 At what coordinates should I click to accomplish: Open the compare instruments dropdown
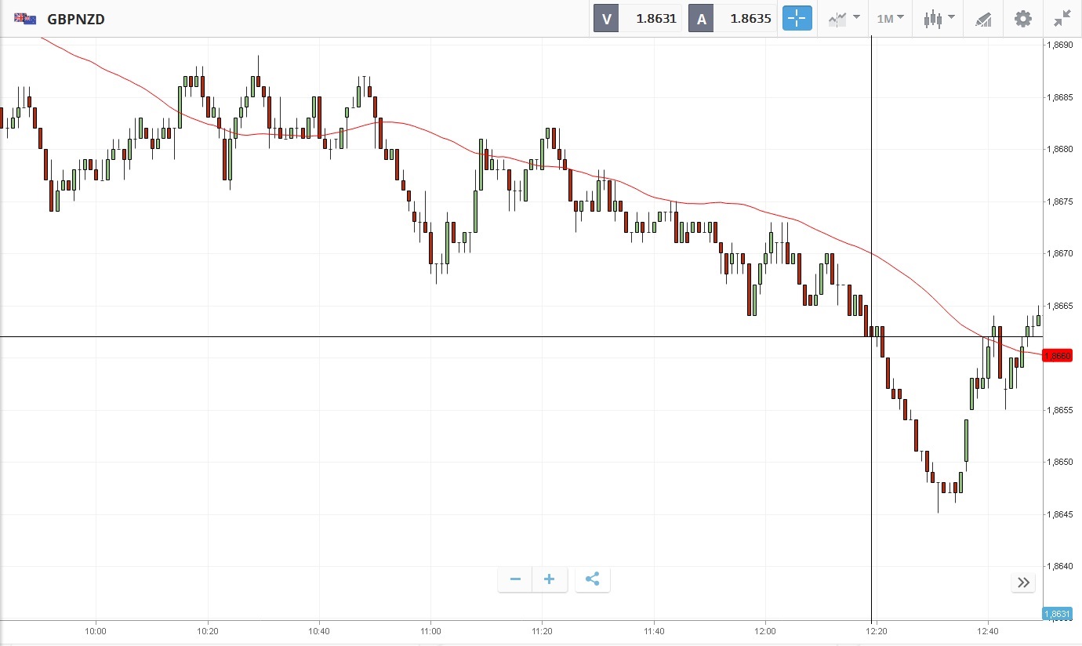(844, 19)
